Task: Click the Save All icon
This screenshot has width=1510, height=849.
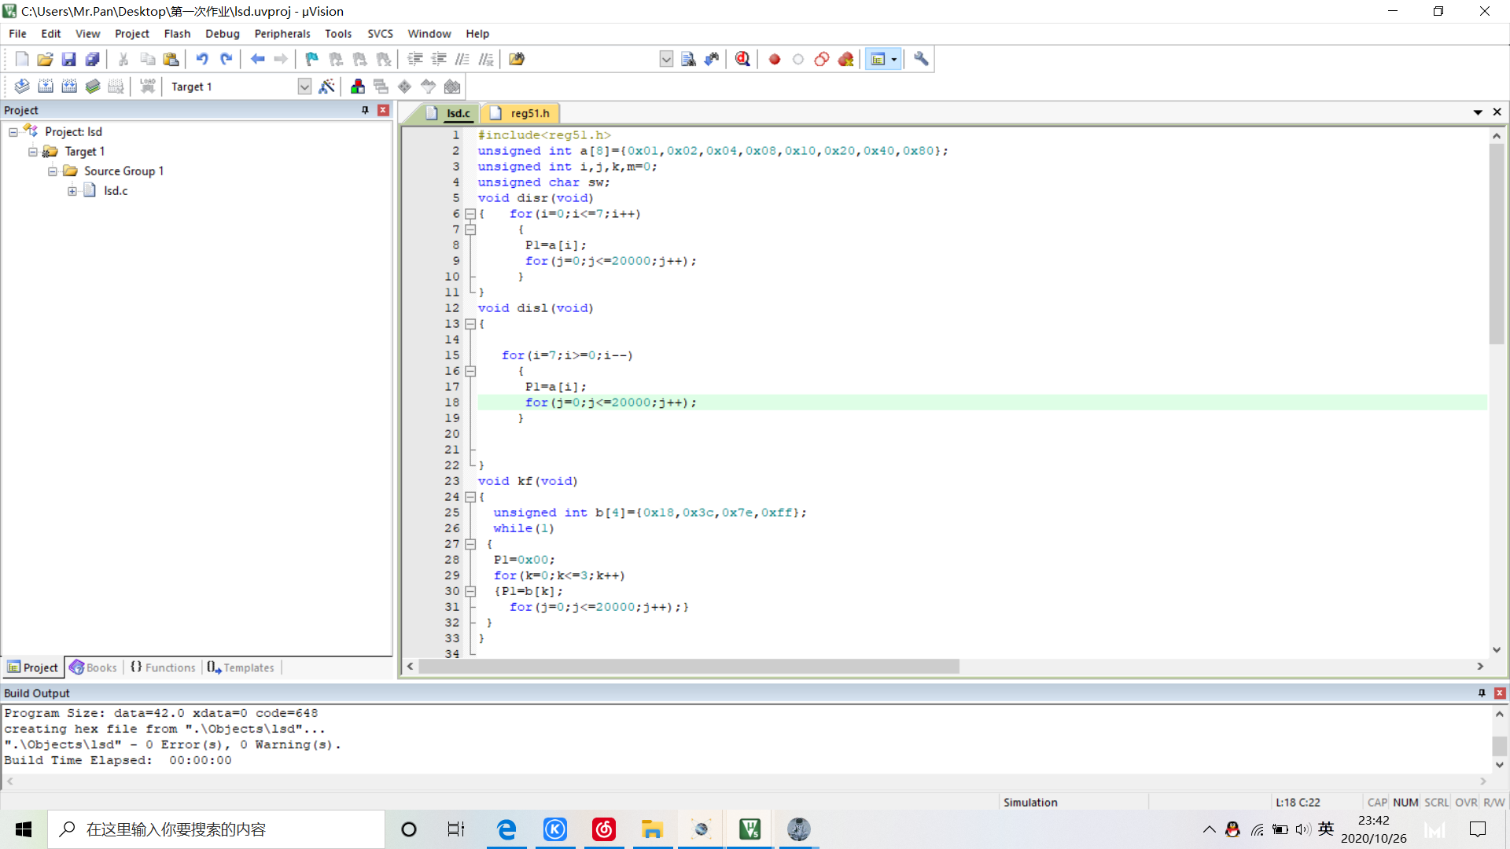Action: 93,59
